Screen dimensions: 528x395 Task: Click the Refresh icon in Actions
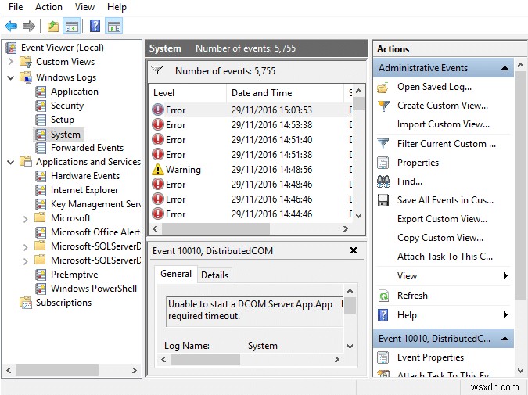(383, 296)
